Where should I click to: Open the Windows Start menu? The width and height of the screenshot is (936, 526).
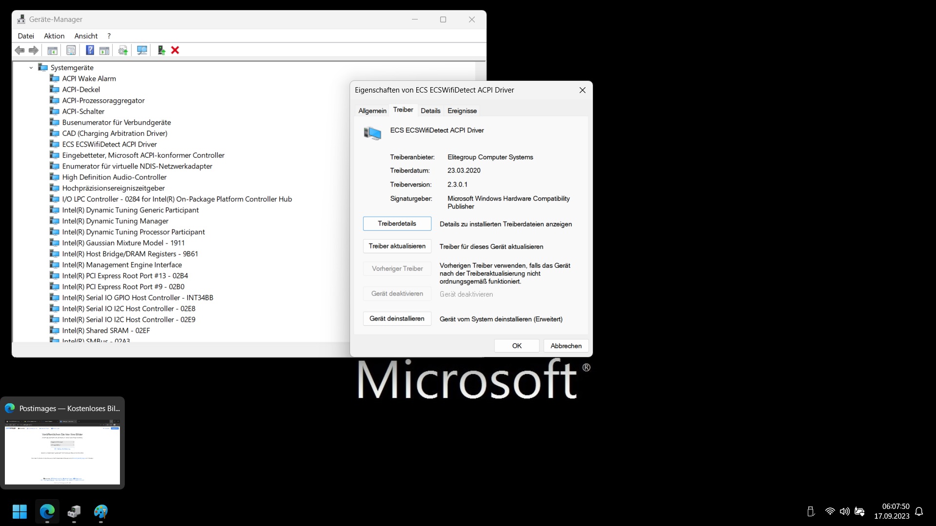tap(19, 512)
